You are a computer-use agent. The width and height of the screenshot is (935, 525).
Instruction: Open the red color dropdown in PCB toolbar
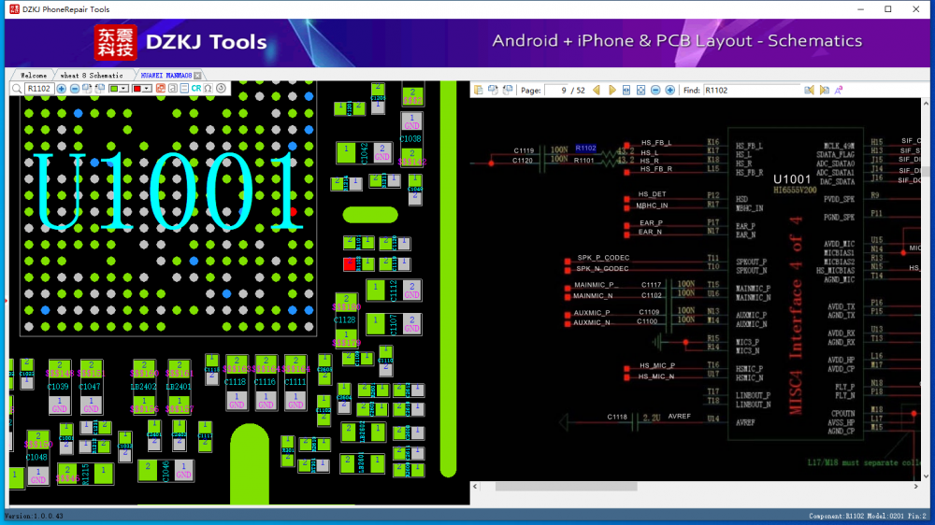pyautogui.click(x=147, y=89)
